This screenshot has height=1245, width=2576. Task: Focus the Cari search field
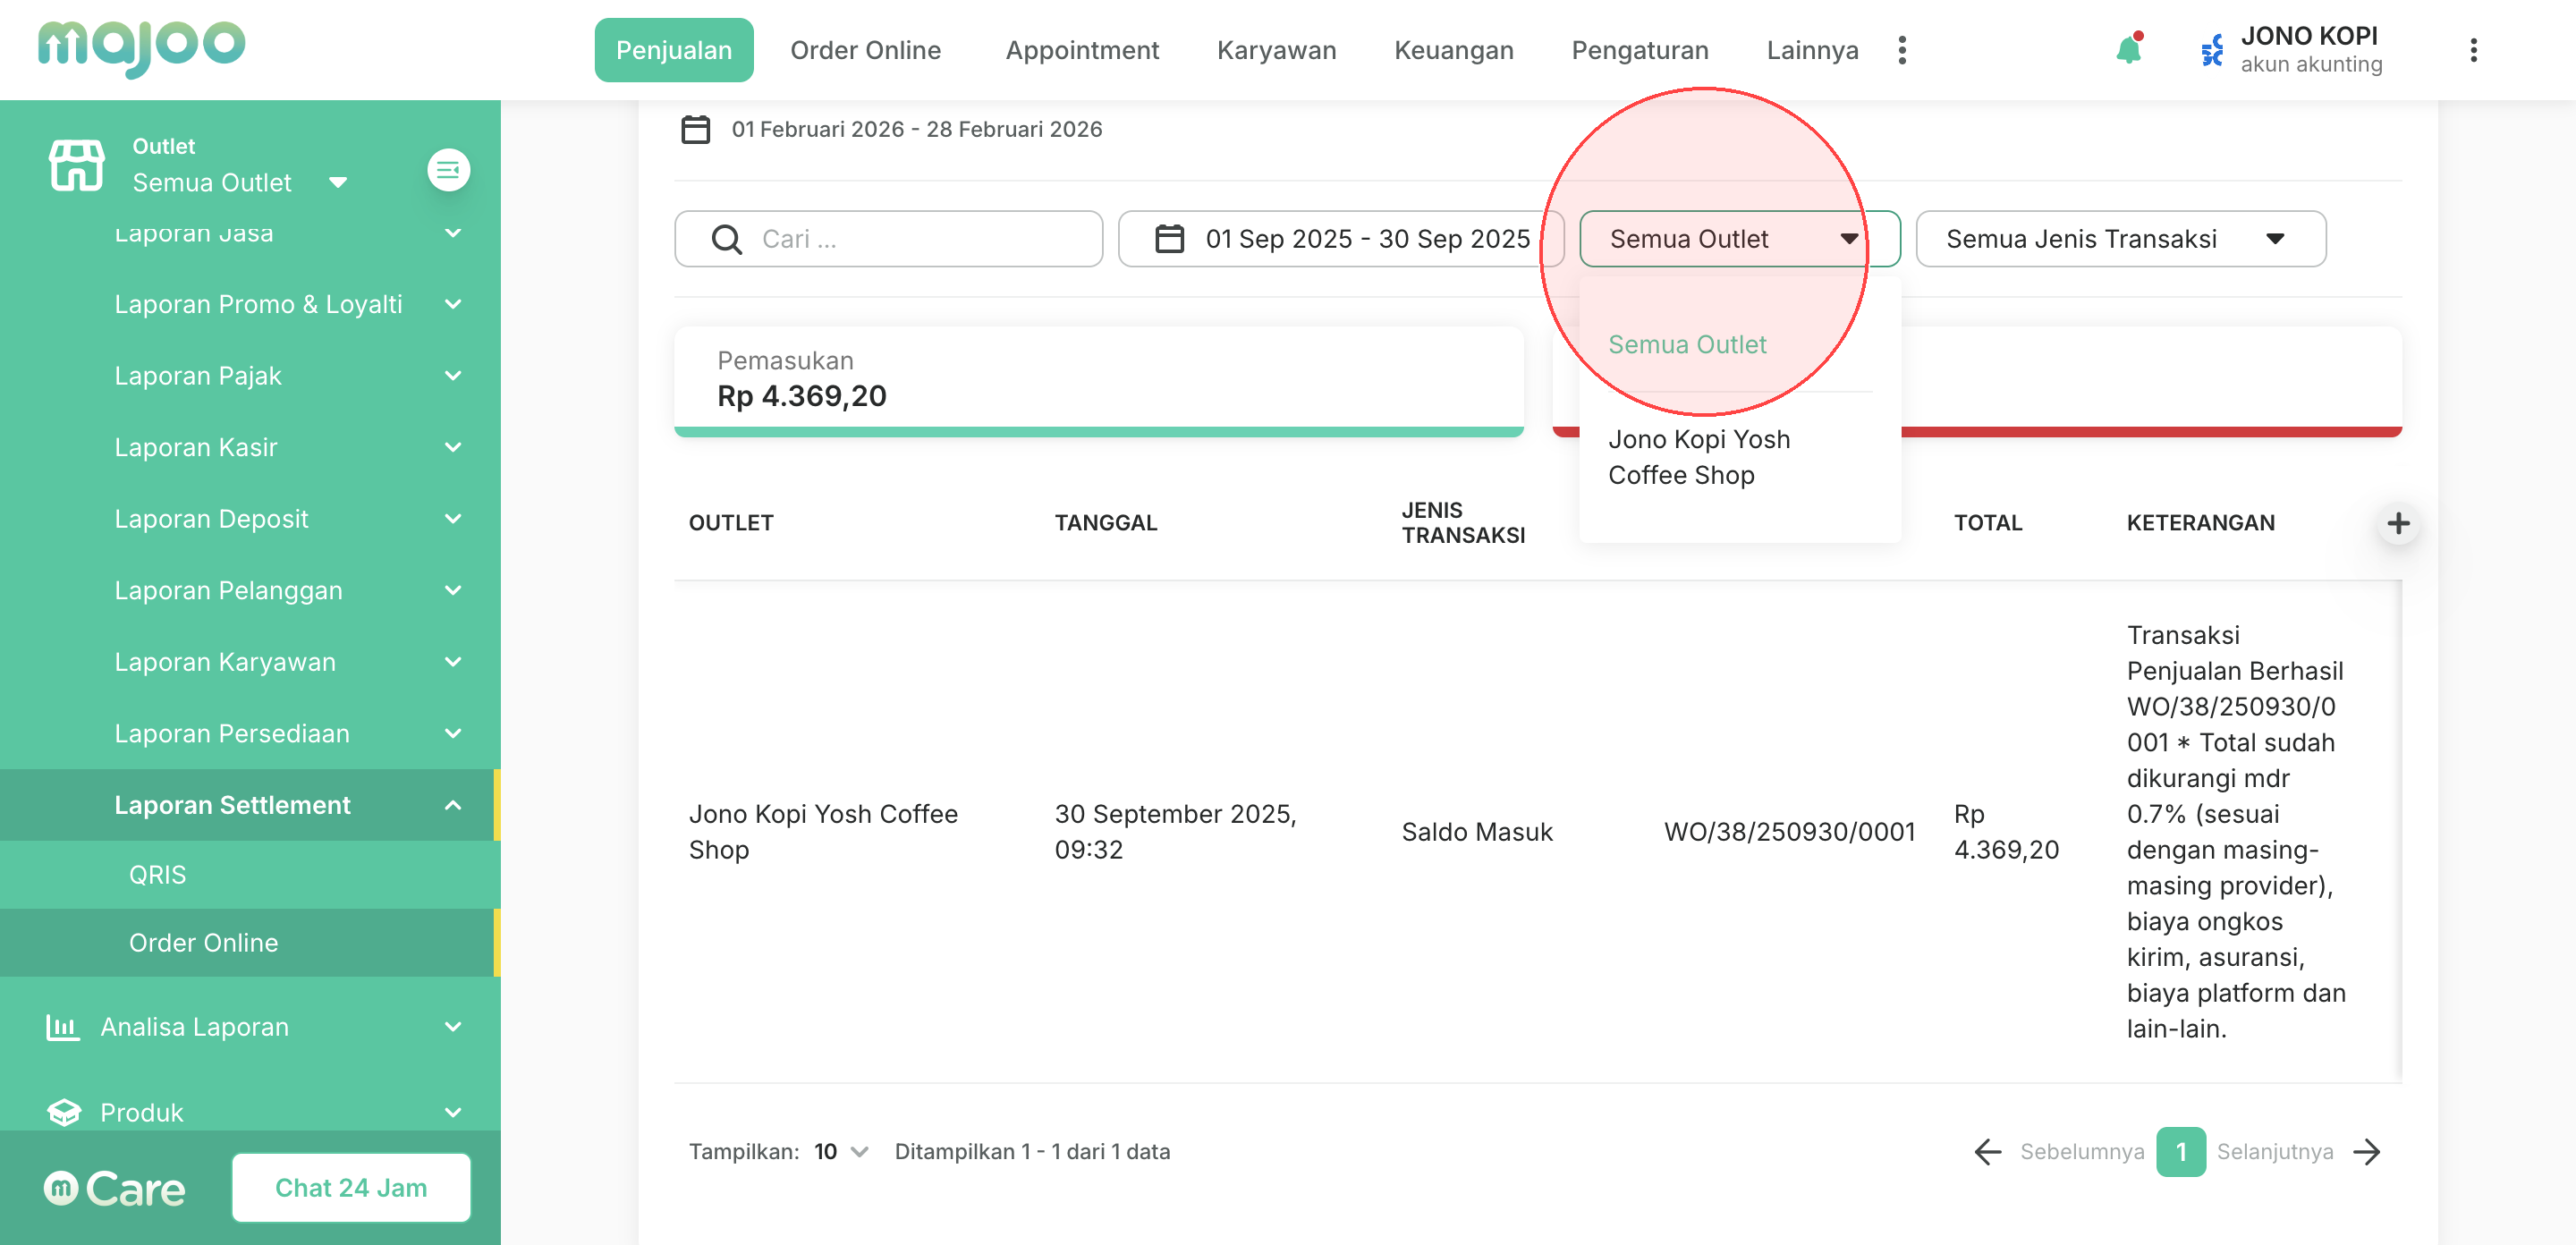tap(900, 239)
